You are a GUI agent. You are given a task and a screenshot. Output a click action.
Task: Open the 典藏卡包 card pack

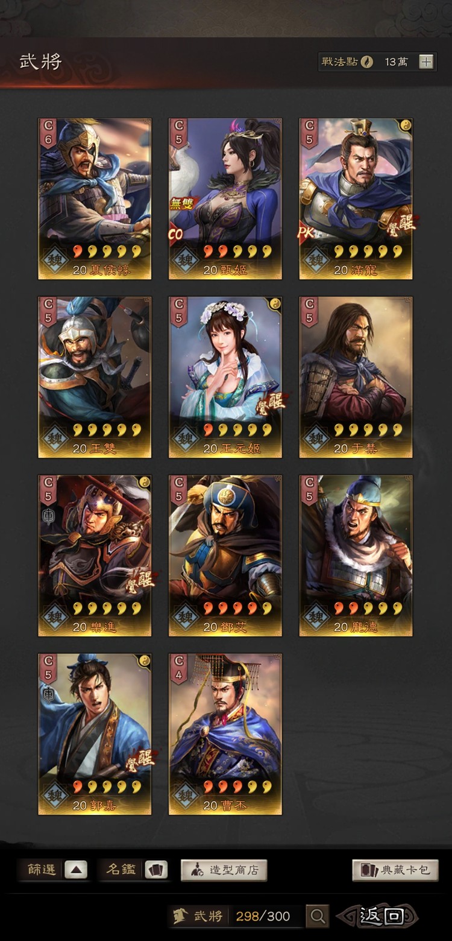coord(395,870)
